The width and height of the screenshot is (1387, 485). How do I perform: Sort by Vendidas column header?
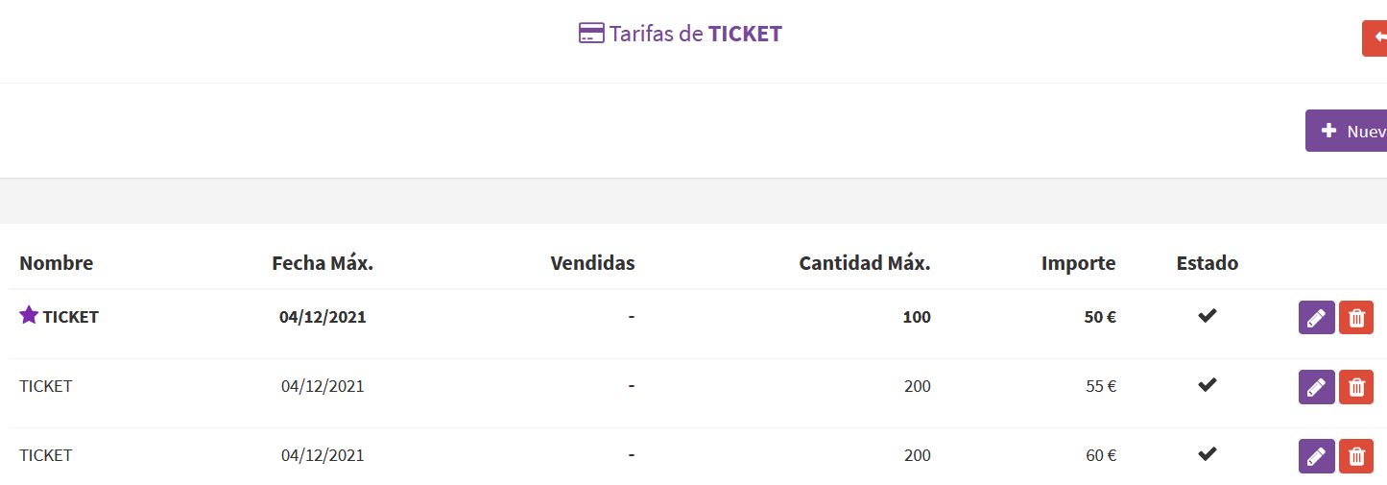(x=592, y=263)
